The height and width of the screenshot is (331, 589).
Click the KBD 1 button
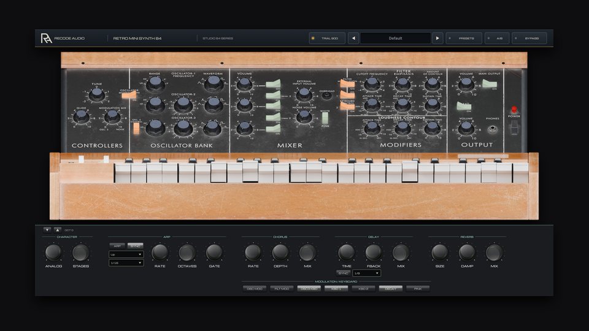pos(336,289)
